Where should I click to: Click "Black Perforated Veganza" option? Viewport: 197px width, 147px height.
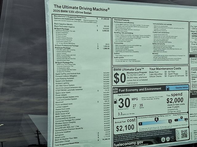(x=64, y=27)
